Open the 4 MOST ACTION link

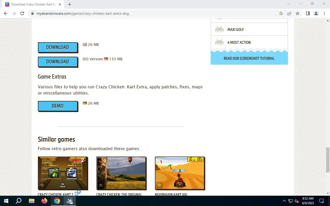(x=239, y=42)
